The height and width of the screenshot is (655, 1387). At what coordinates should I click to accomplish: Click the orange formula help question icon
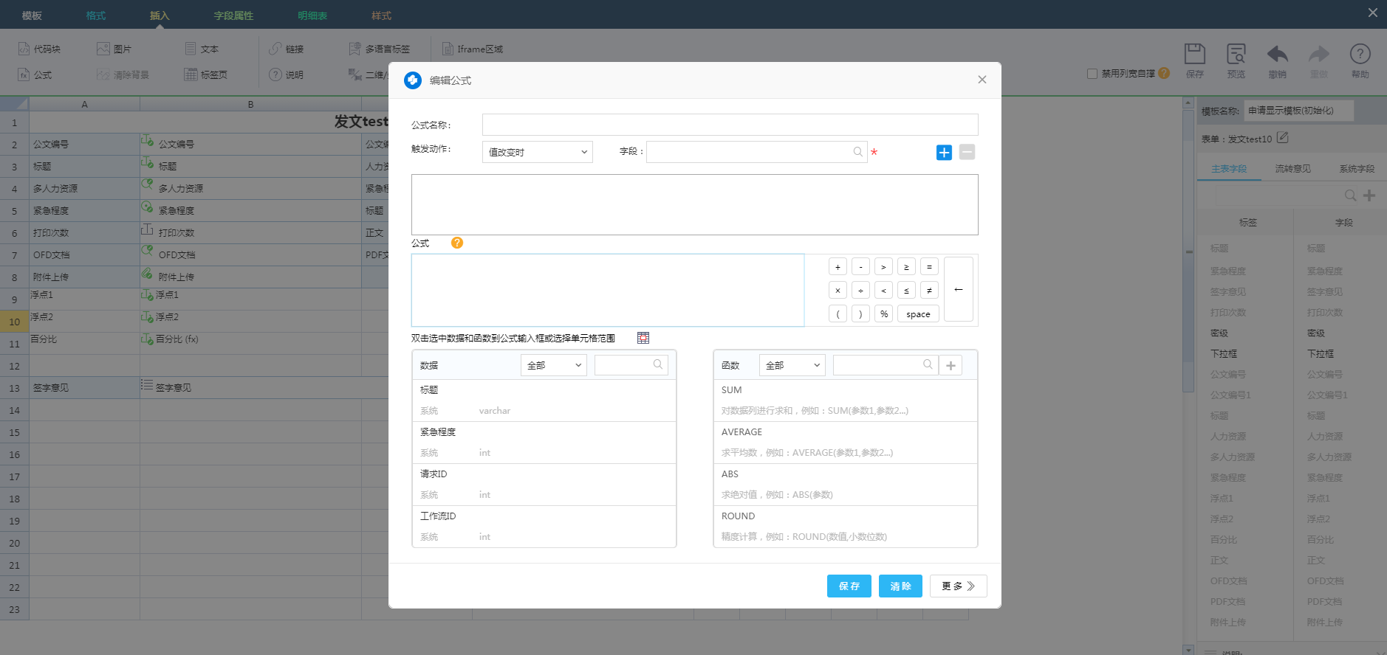click(457, 243)
